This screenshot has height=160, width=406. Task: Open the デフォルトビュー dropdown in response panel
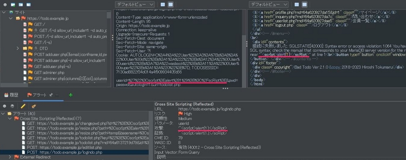click(269, 4)
